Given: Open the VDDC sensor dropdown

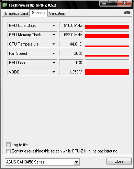Looking at the screenshot, I should pos(54,72).
